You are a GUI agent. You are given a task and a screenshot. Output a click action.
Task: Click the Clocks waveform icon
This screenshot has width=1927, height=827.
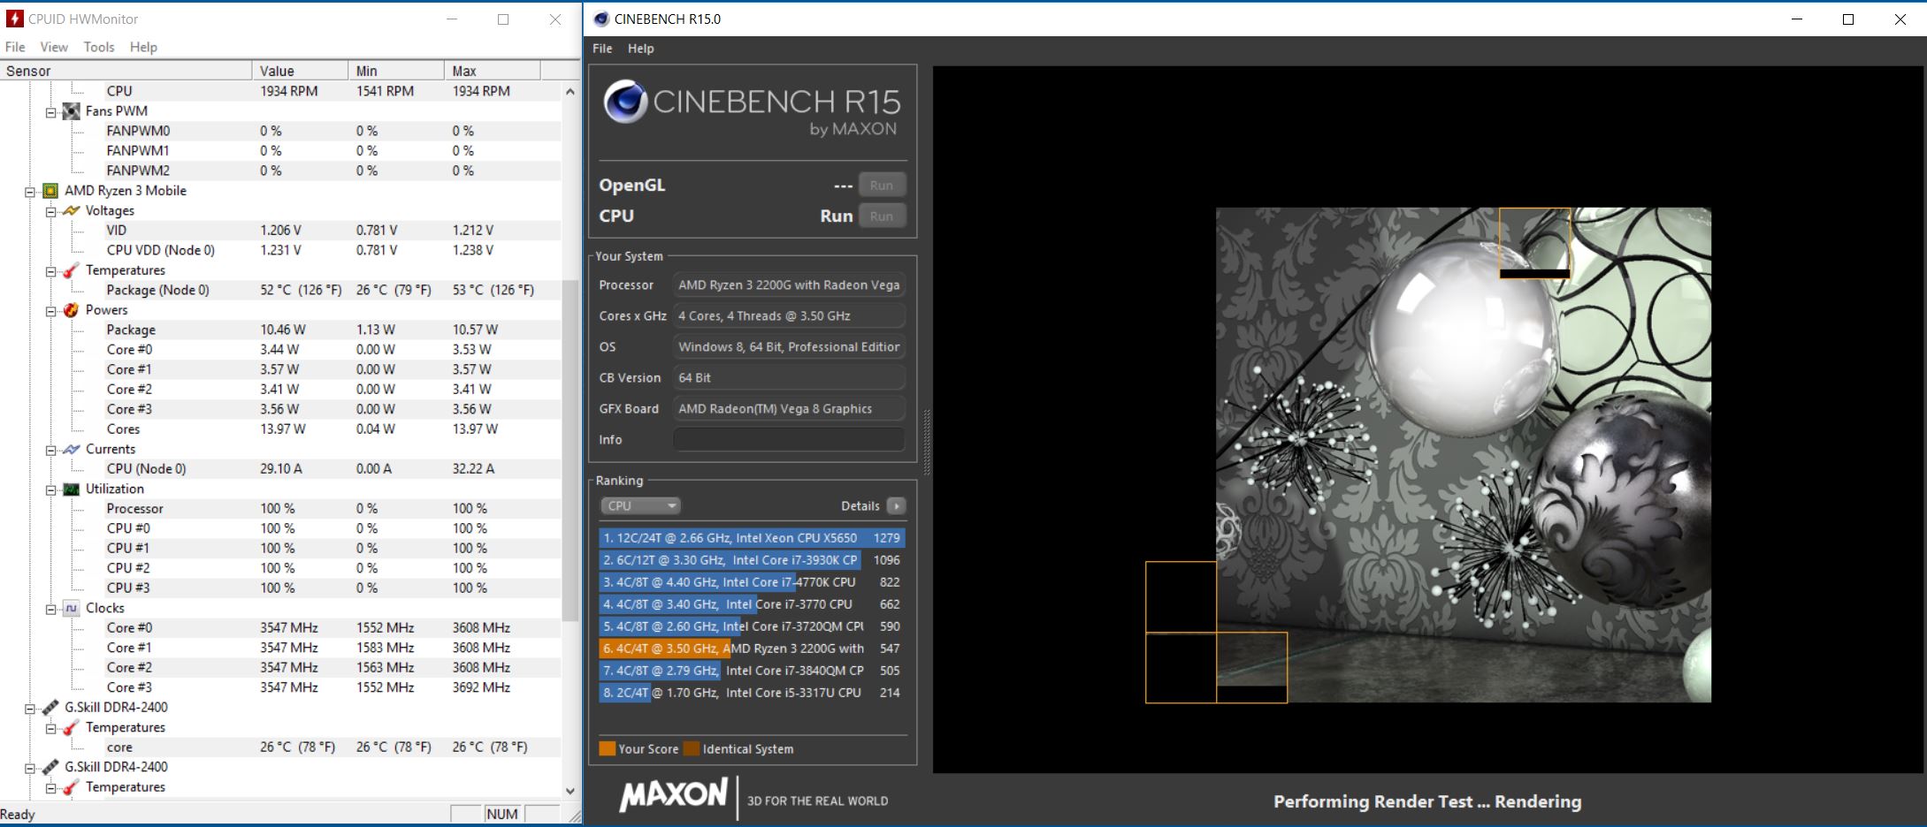tap(72, 609)
